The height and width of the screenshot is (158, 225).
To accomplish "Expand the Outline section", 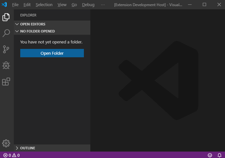I will (x=52, y=148).
